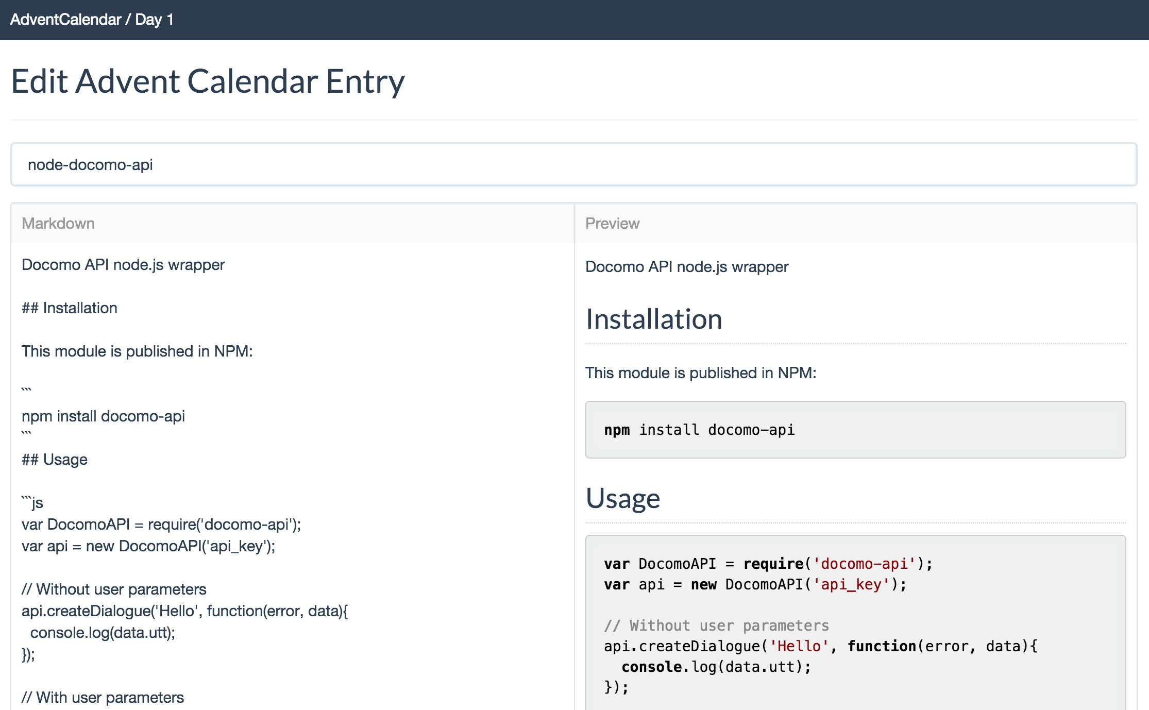
Task: Click the Usage heading in preview
Action: tap(623, 499)
